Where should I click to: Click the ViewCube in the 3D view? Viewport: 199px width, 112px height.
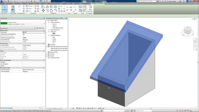tap(187, 30)
